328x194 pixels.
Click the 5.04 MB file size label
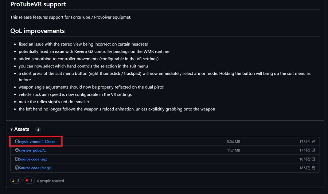234,142
